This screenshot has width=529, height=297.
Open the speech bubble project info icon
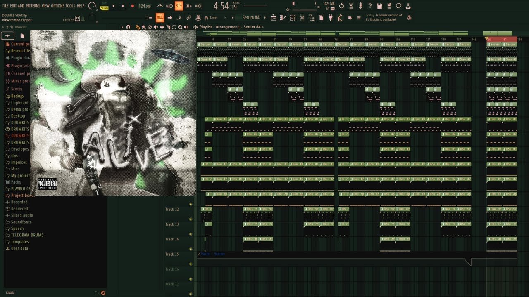(x=398, y=6)
